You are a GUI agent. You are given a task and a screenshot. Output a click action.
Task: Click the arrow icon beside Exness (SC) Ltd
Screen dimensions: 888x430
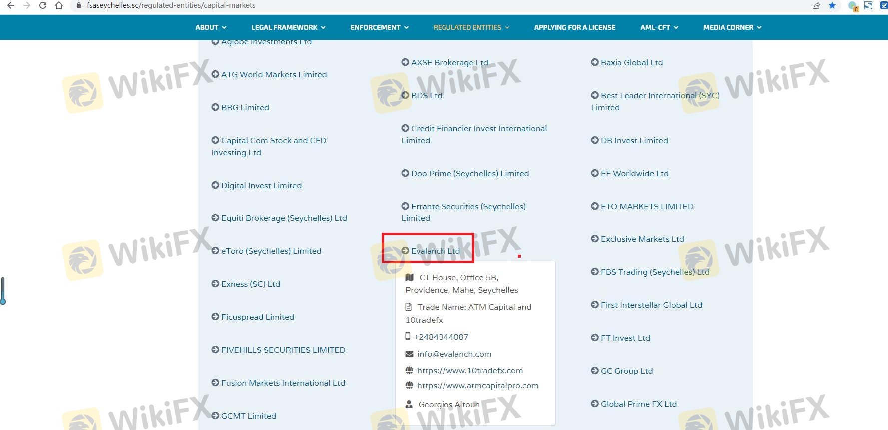(x=215, y=284)
